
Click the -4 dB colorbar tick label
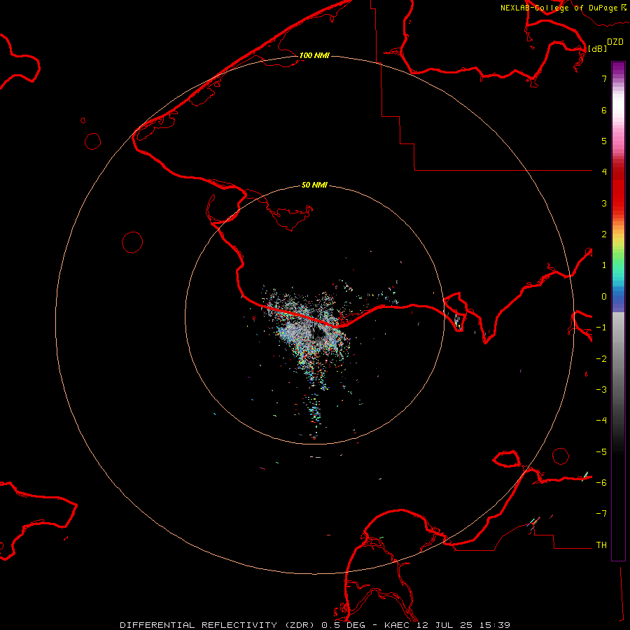click(x=601, y=421)
